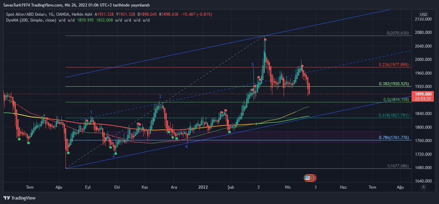Click the open value A1931.328

(x=104, y=14)
